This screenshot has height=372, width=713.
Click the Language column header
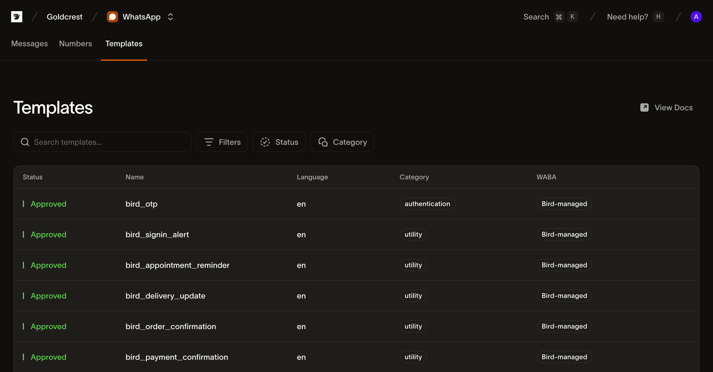click(312, 177)
